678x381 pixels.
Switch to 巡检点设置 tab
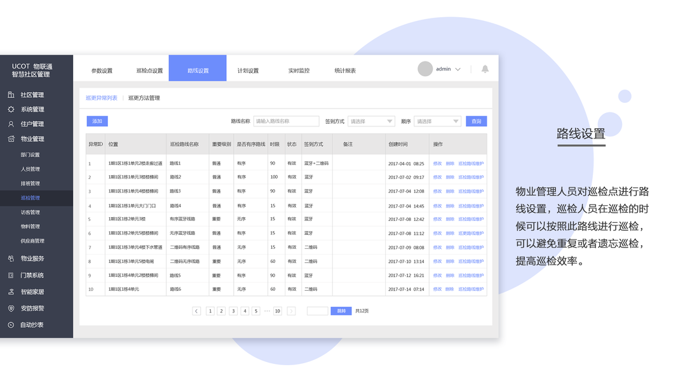point(149,70)
